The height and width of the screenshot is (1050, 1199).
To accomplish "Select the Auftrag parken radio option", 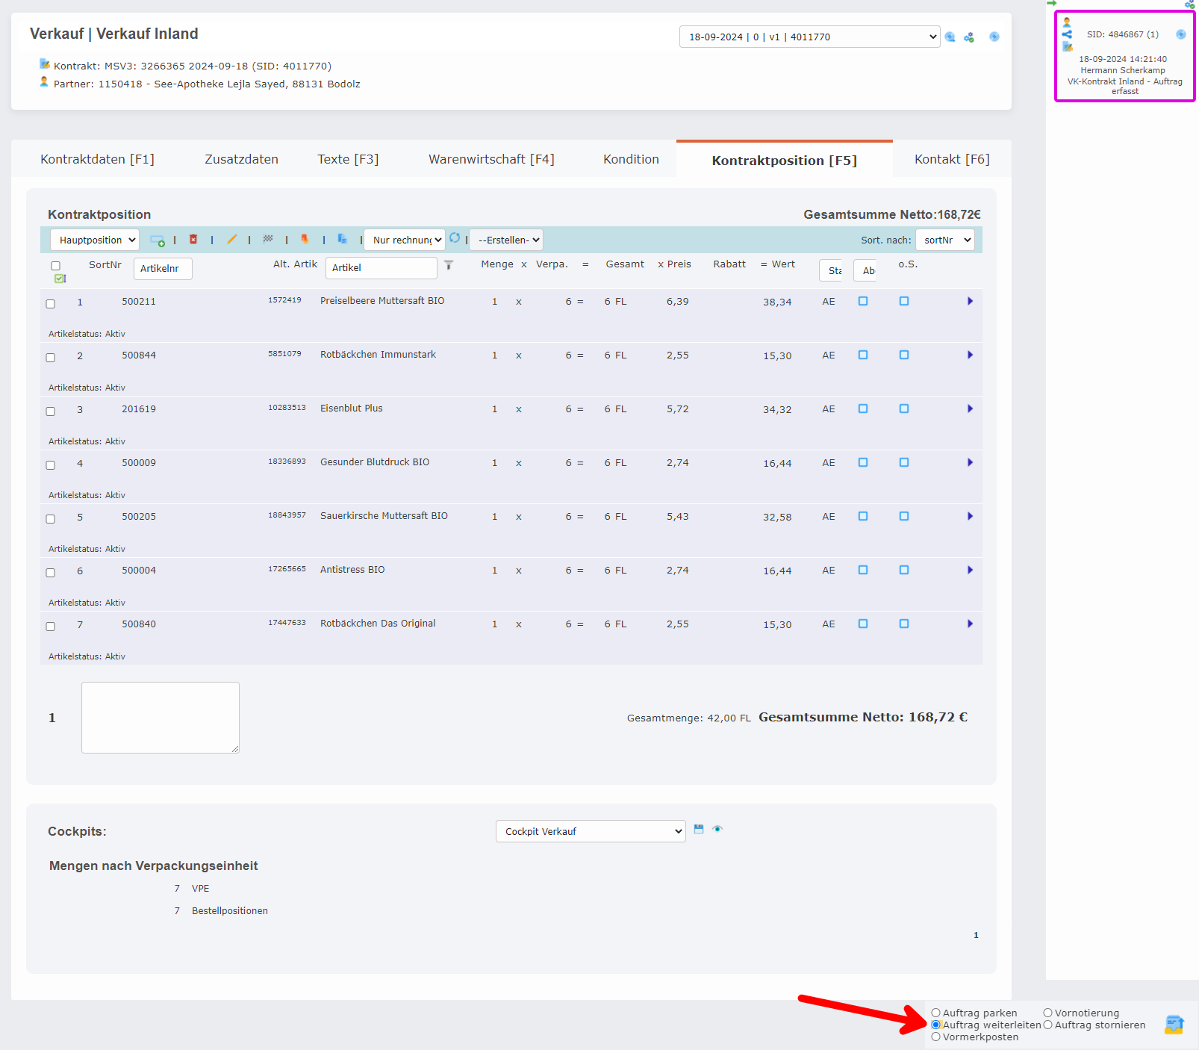I will (935, 1013).
